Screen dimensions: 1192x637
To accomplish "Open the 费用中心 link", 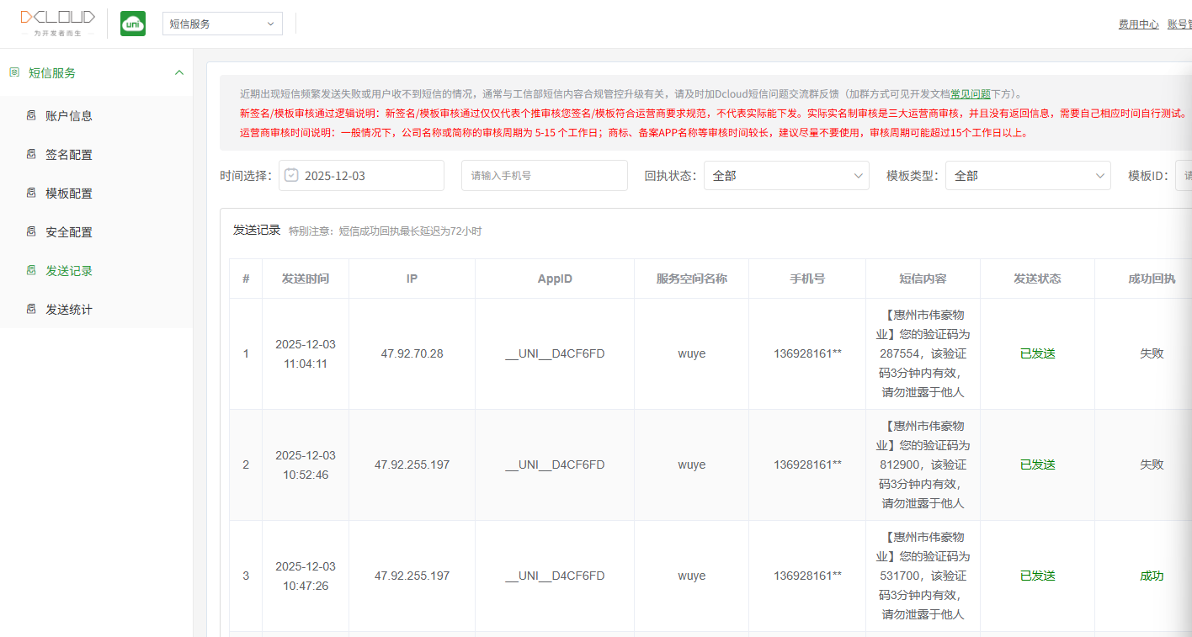I will click(x=1138, y=24).
